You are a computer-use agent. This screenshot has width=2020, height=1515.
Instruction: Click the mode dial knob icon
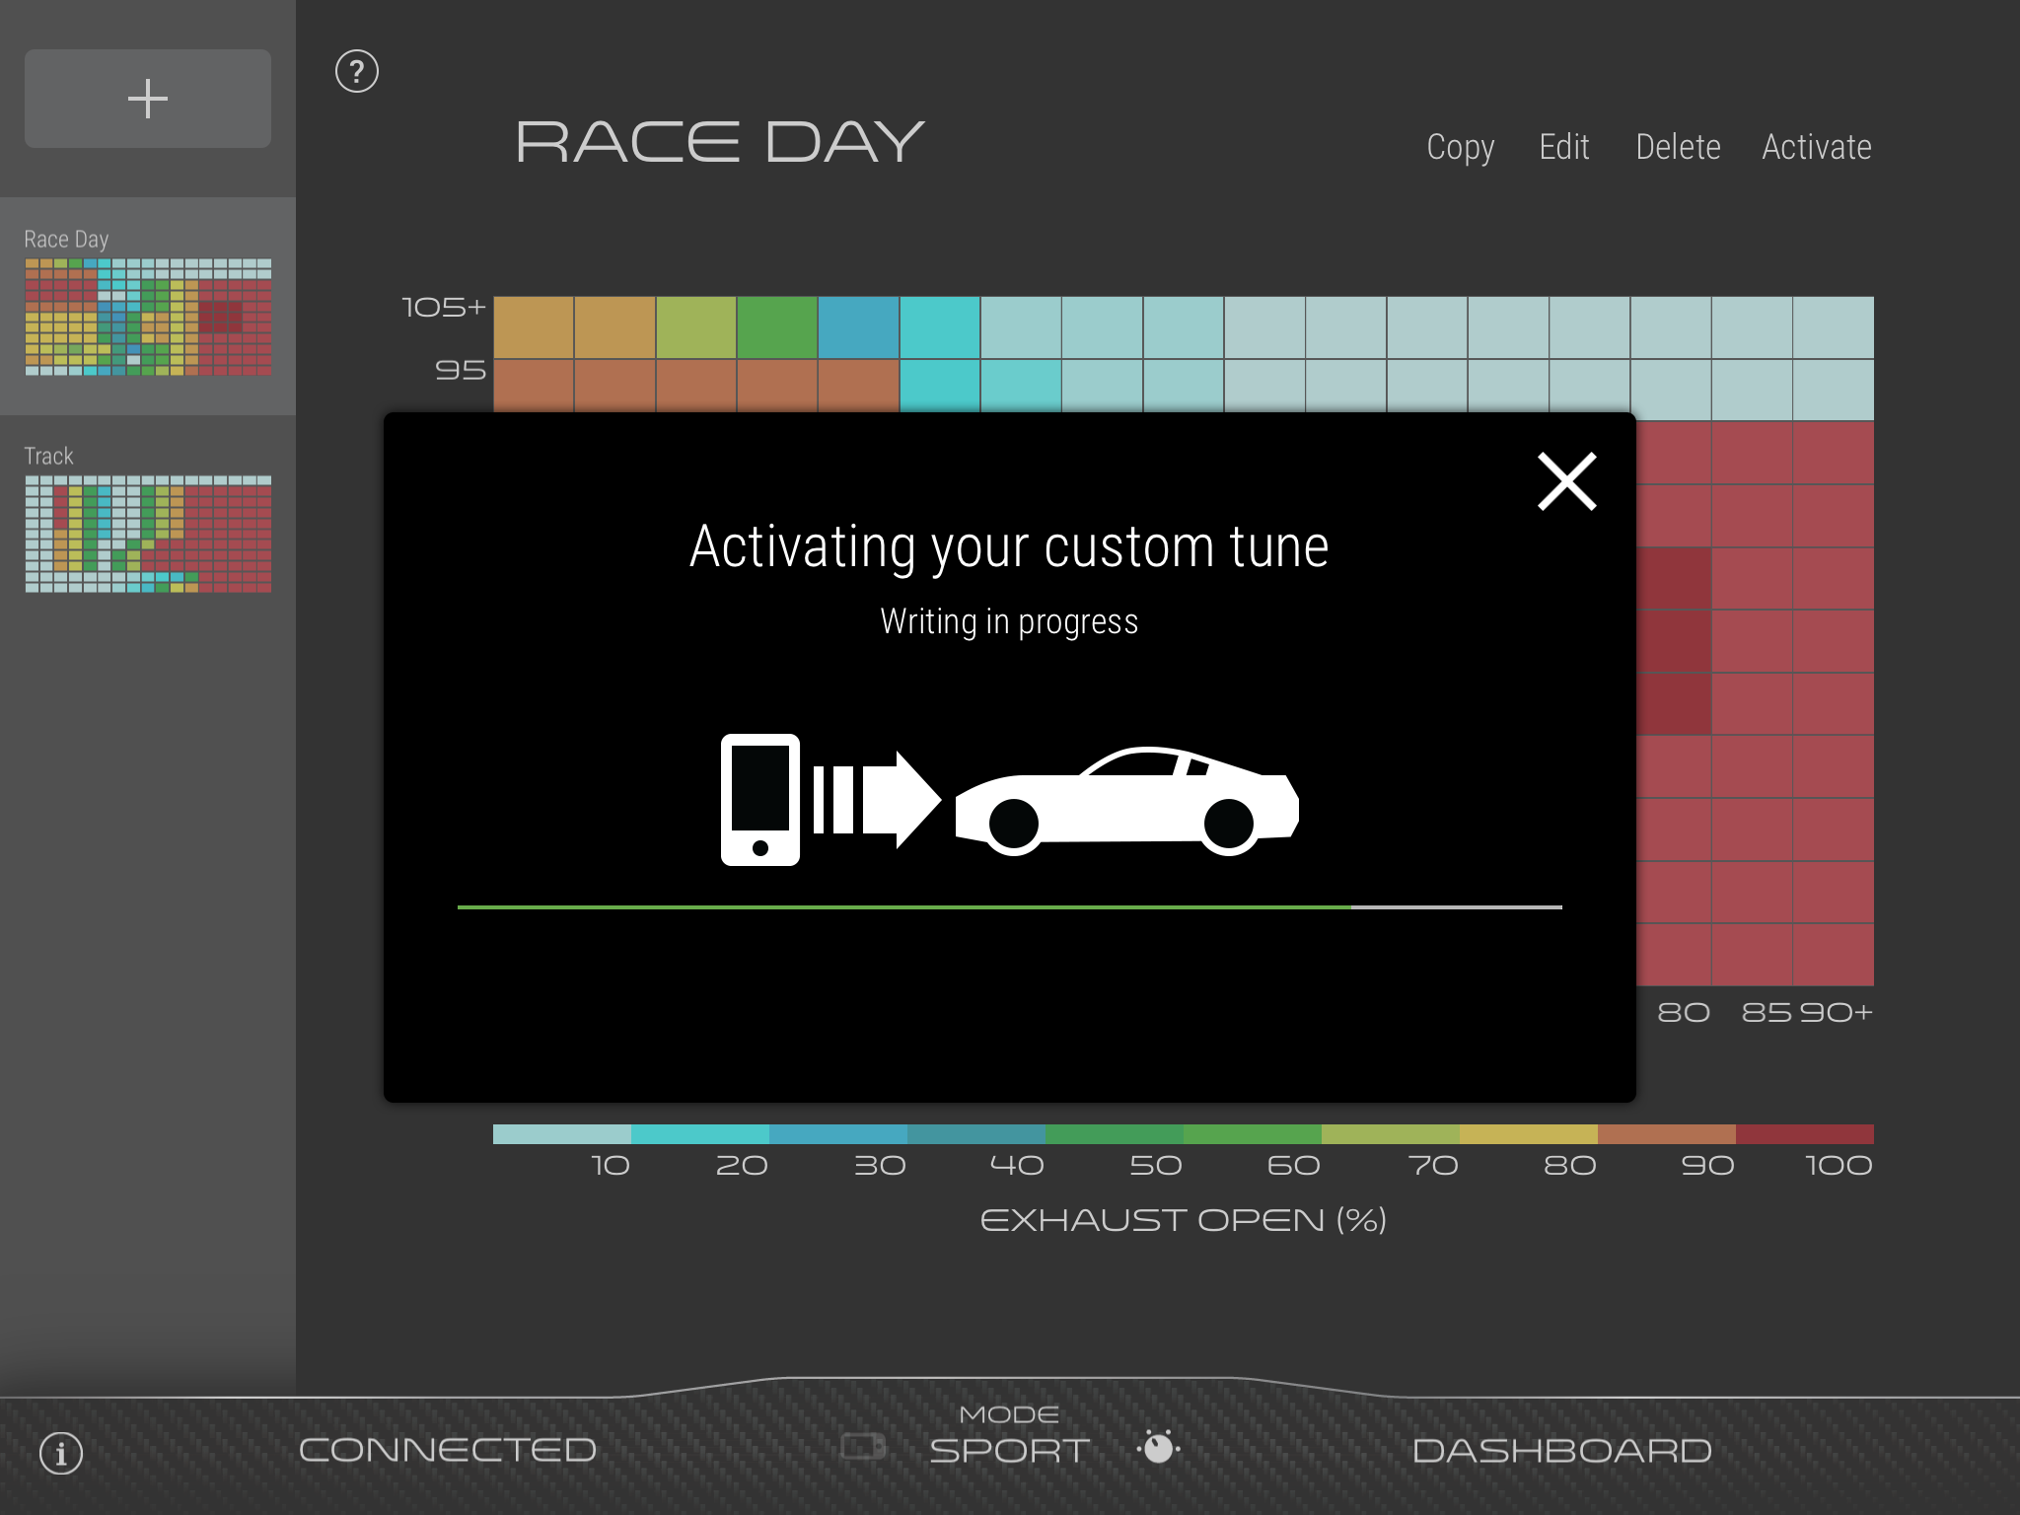click(1159, 1447)
